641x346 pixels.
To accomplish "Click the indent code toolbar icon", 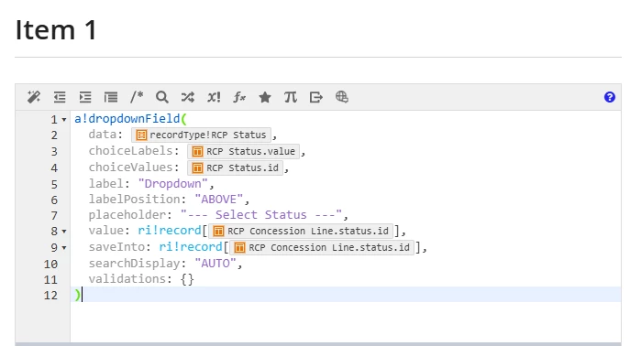I will coord(85,97).
